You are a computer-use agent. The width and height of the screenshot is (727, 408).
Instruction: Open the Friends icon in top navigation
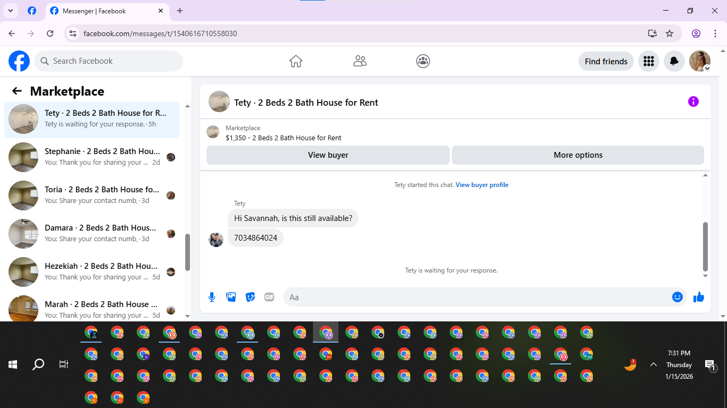pyautogui.click(x=360, y=61)
